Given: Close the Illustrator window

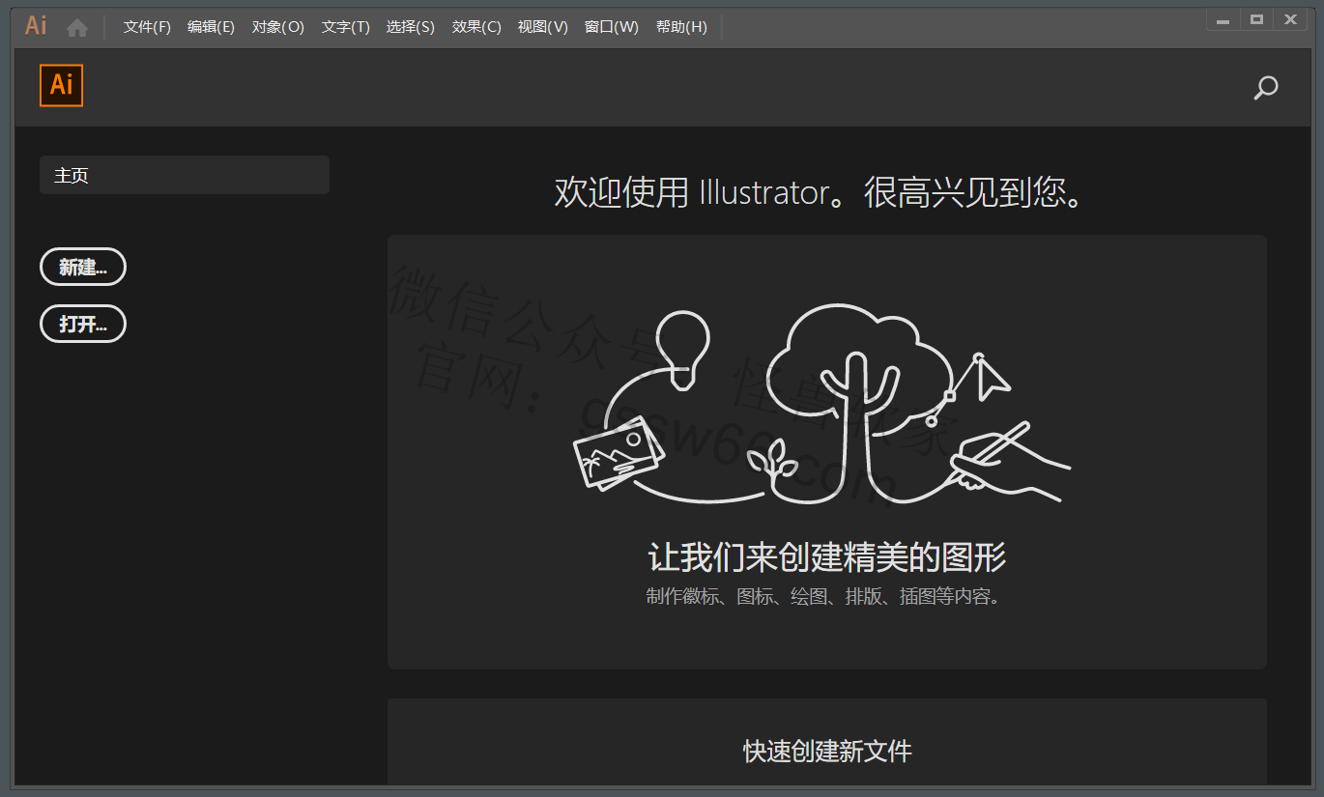Looking at the screenshot, I should pyautogui.click(x=1290, y=19).
